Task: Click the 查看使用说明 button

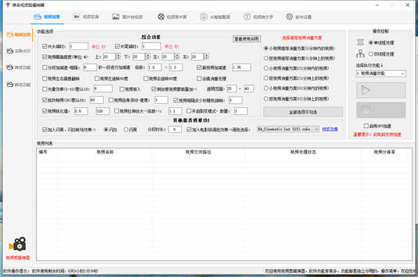Action: [x=247, y=39]
